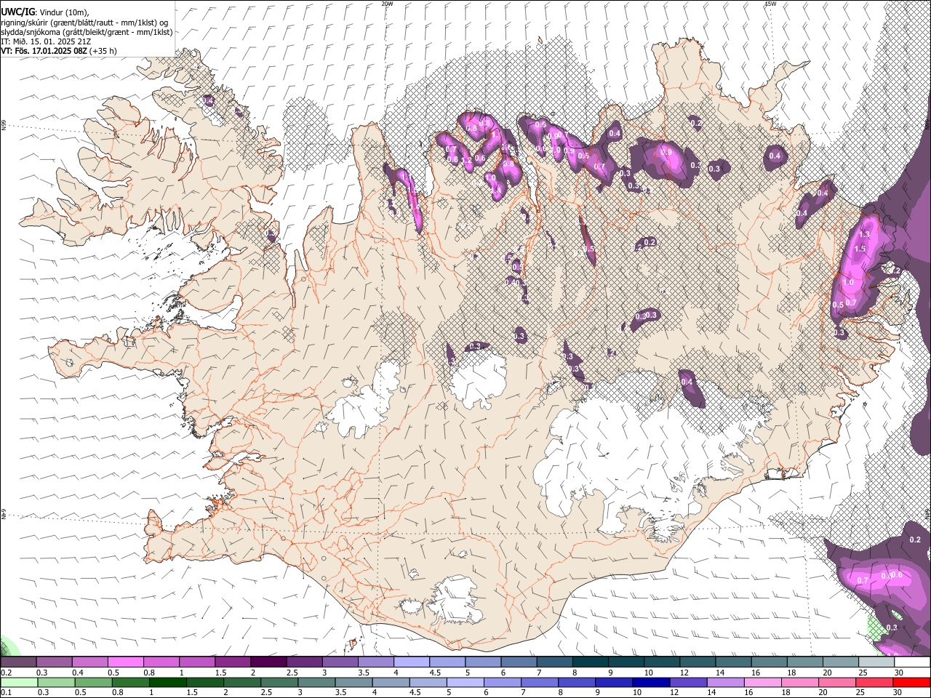Screen dimensions: 931x698
Task: Pick the dark teal 8 swatch, upper legend row
Action: (x=591, y=662)
